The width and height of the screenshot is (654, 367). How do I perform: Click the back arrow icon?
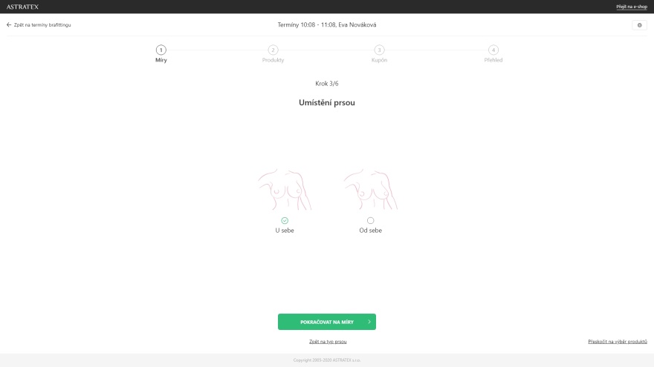pos(9,25)
